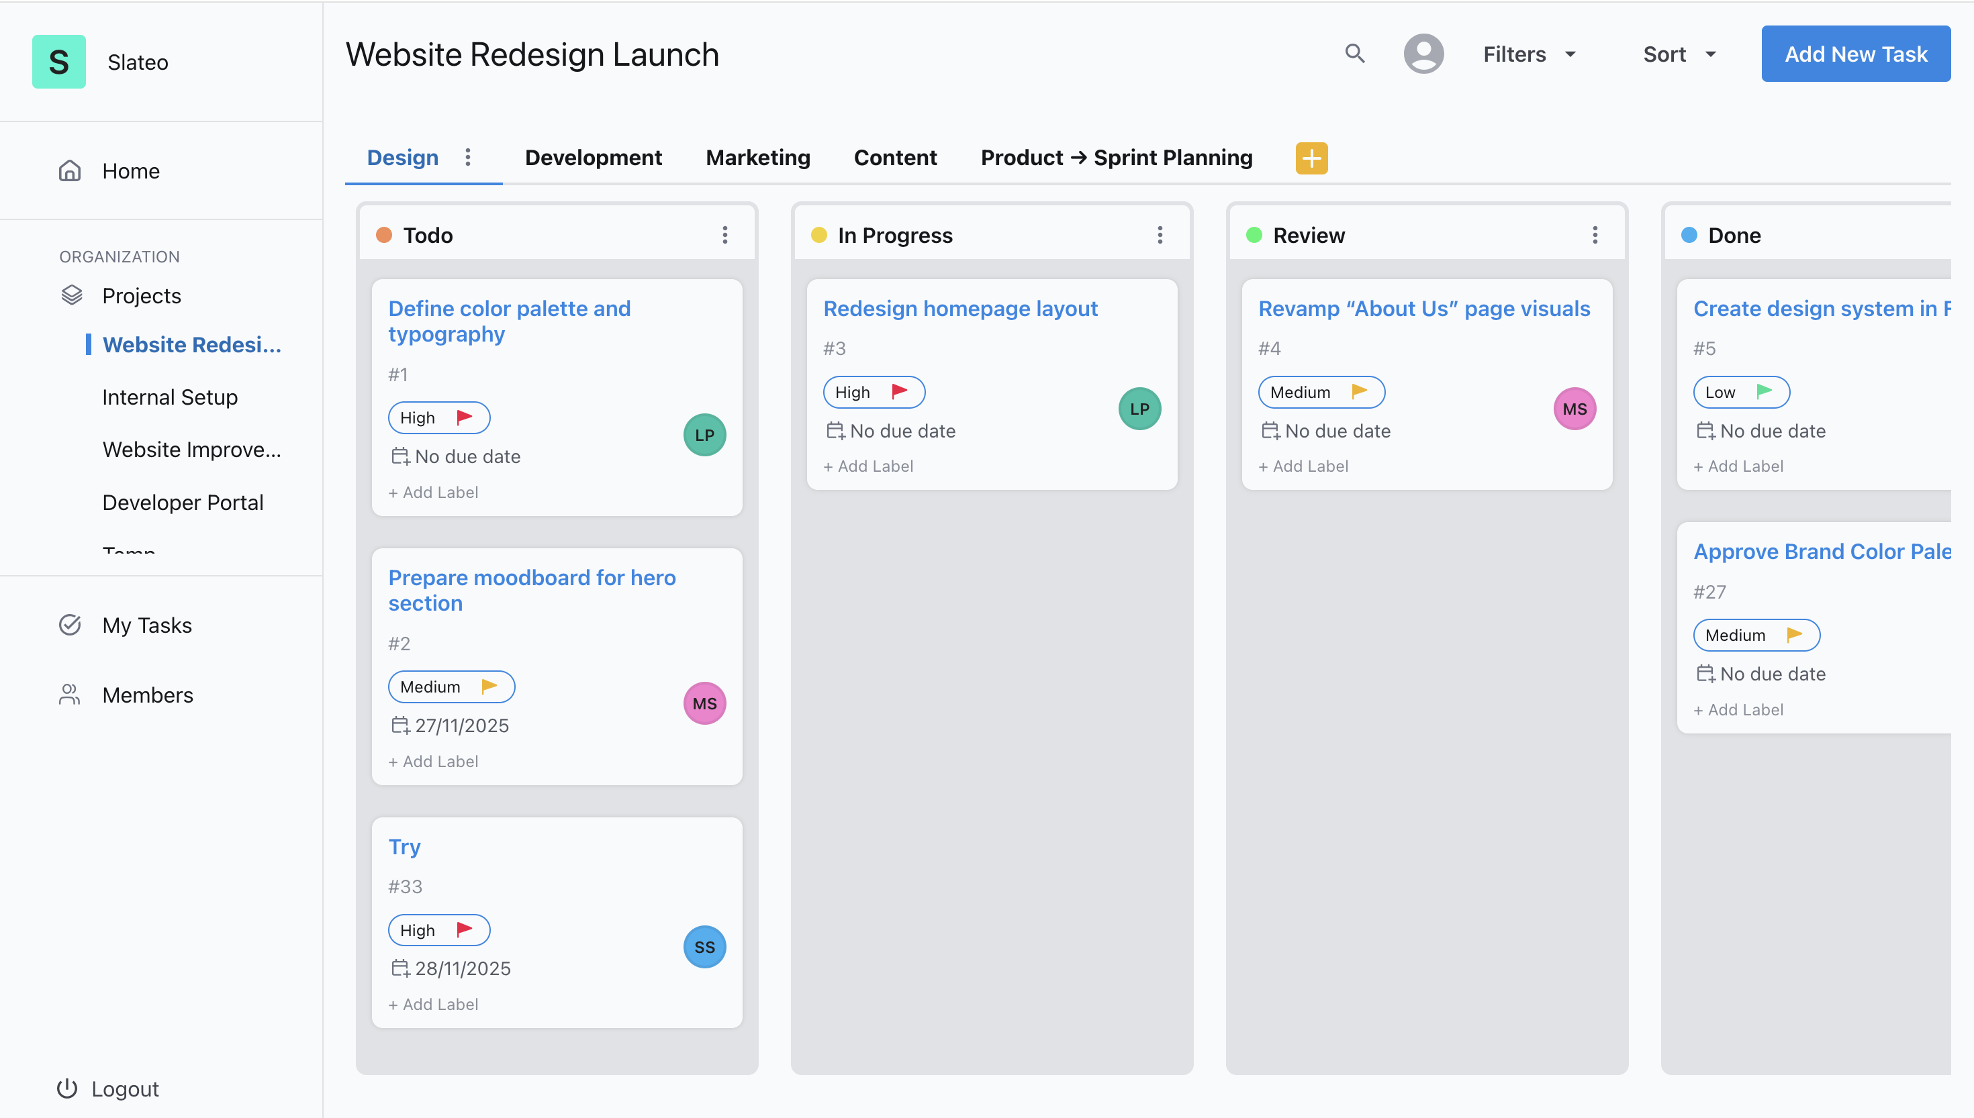Open the Redesign homepage layout task
The height and width of the screenshot is (1118, 1974).
960,309
